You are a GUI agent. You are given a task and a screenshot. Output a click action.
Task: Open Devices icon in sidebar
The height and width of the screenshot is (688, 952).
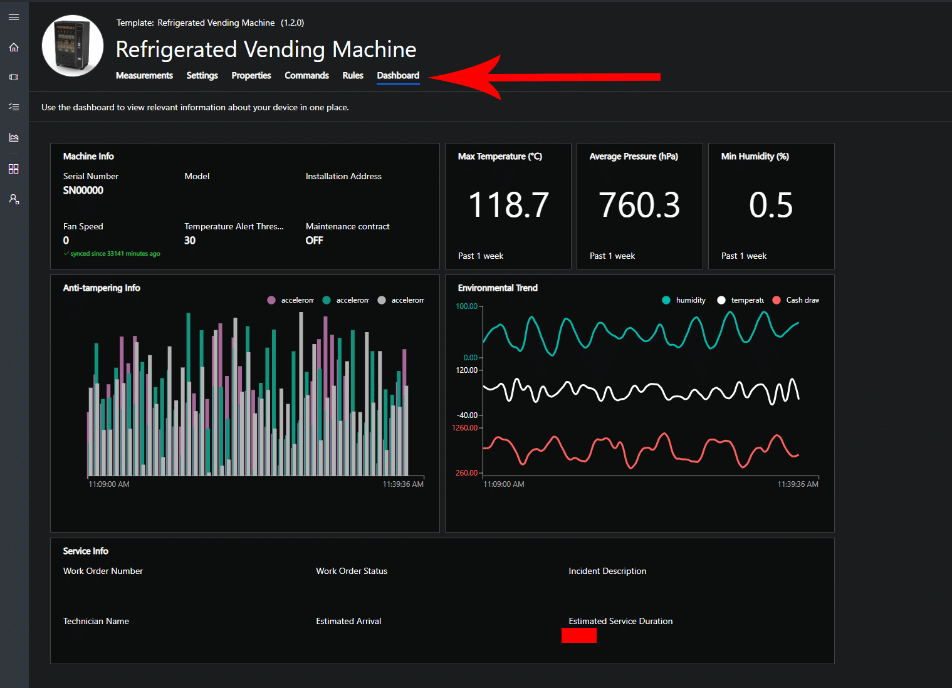14,77
